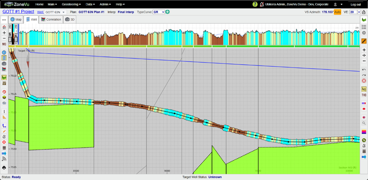Click the home view icon in left toolbar
The height and width of the screenshot is (180, 368).
point(4,27)
